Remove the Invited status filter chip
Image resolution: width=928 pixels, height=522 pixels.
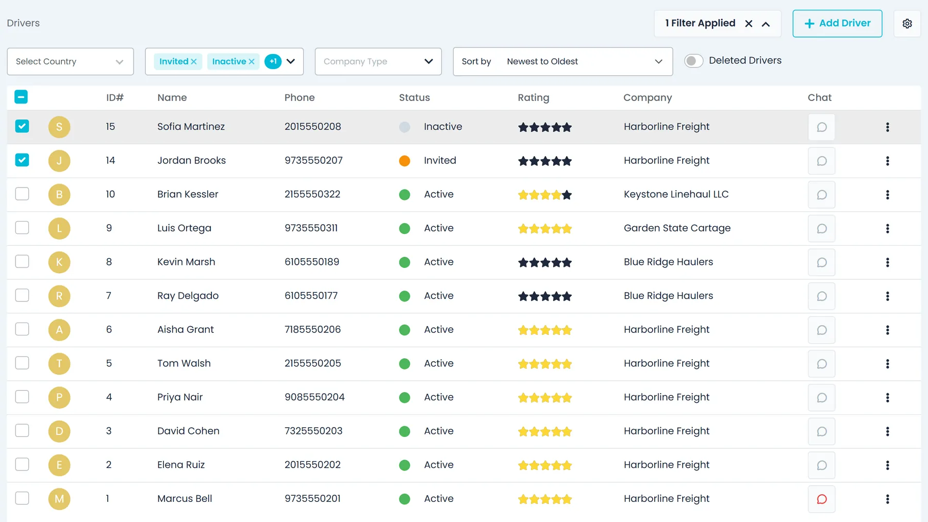194,62
